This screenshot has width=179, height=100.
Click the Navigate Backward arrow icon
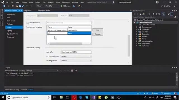pyautogui.click(x=4, y=6)
